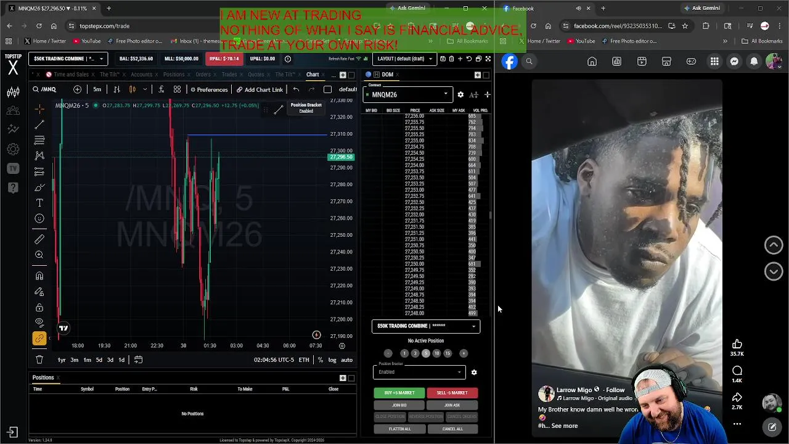Screen dimensions: 789x444
Task: Expand the candlestick chart style arrow
Action: (145, 89)
